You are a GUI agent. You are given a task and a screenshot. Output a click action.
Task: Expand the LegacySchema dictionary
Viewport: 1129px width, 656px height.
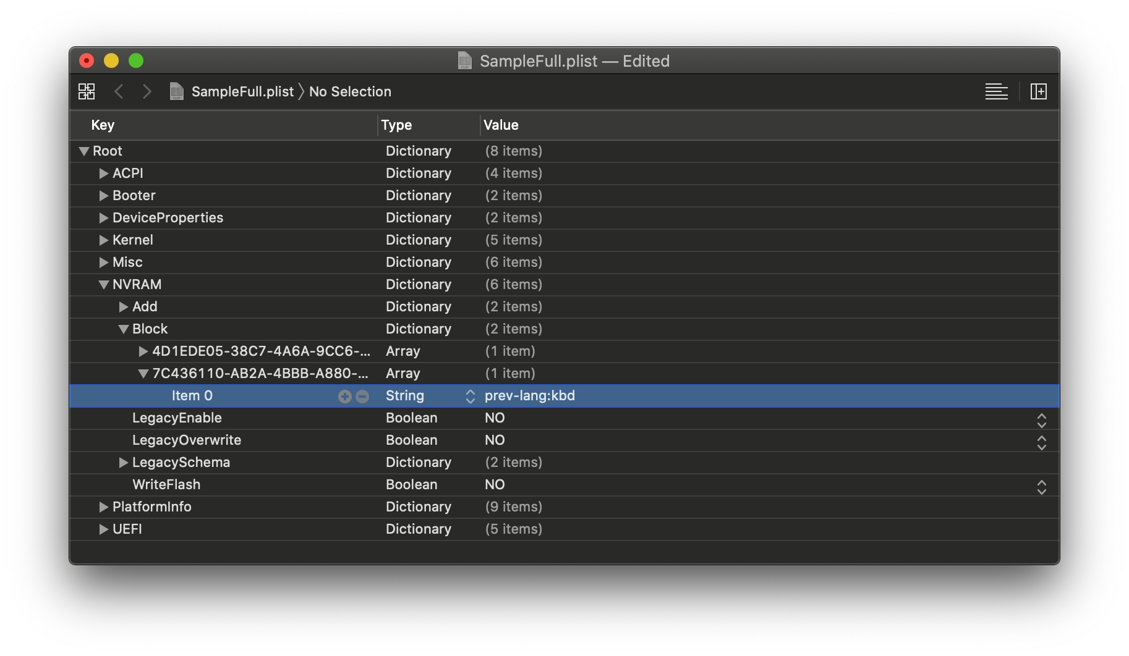coord(124,463)
